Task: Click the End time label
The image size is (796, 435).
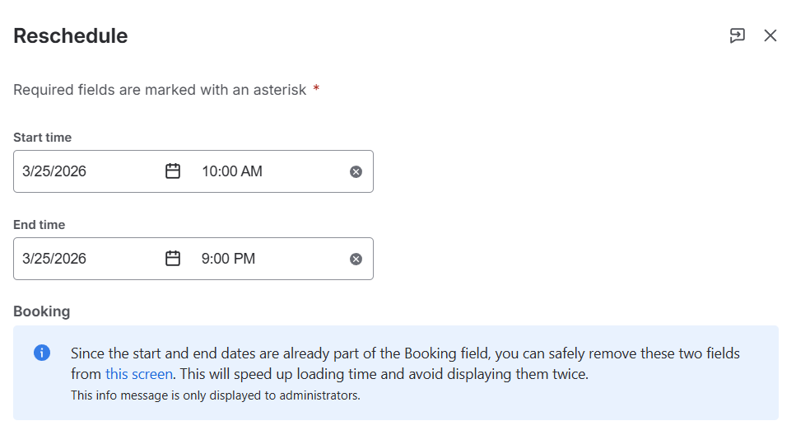Action: tap(39, 225)
